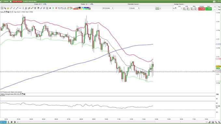Insert a text box annotation
Image resolution: width=221 pixels, height=124 pixels.
[47, 8]
